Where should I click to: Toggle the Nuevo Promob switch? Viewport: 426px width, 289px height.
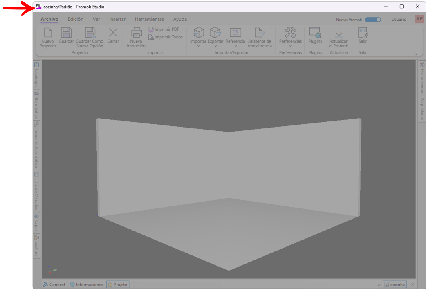point(373,20)
